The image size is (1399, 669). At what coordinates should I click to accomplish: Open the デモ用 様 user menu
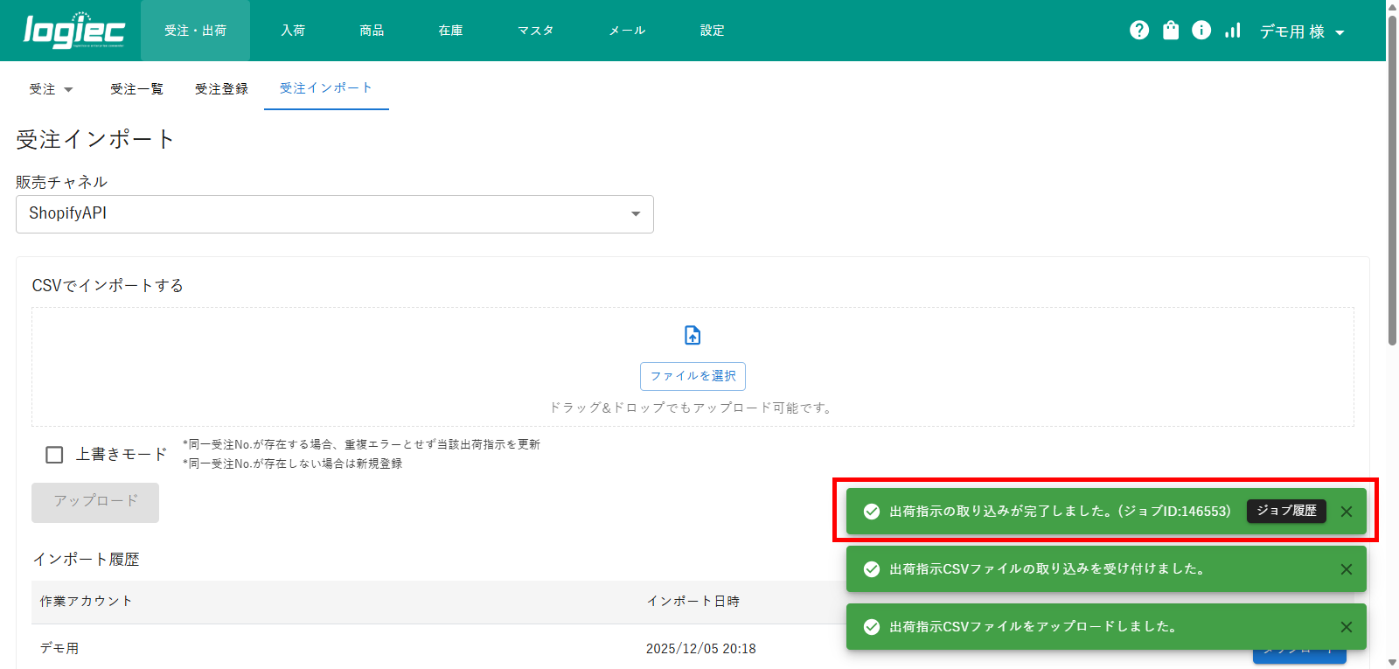(1301, 31)
